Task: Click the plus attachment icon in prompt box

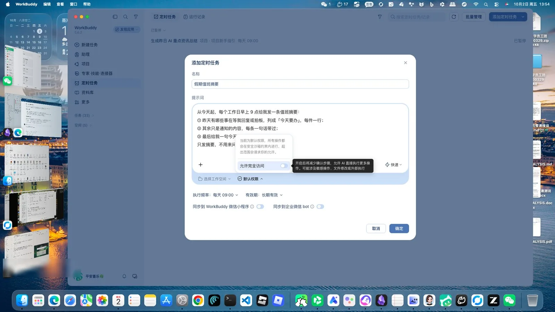Action: 200,165
